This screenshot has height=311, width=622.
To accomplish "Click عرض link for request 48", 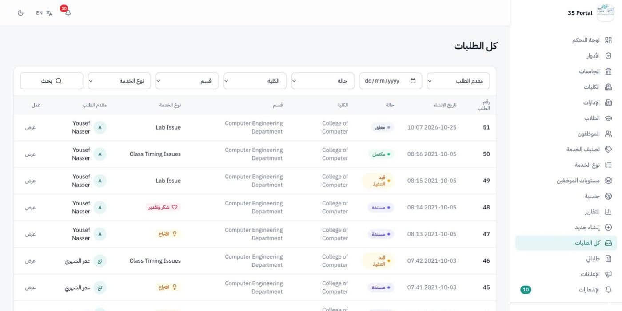I will (30, 207).
